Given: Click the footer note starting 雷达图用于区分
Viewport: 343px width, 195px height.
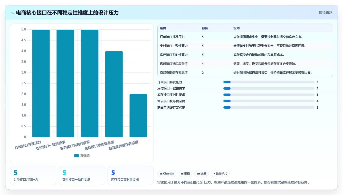Looking at the screenshot, I should [234, 182].
